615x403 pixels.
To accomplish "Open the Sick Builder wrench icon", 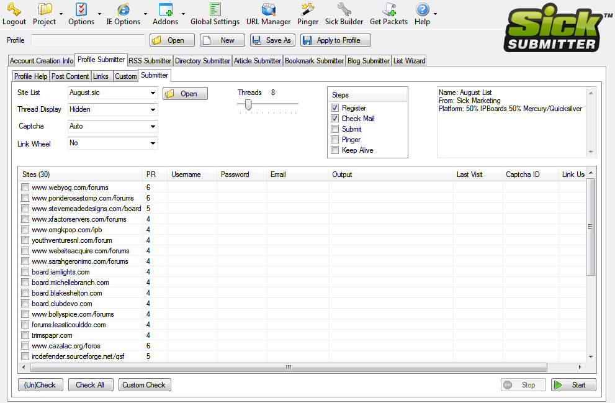I will 344,9.
